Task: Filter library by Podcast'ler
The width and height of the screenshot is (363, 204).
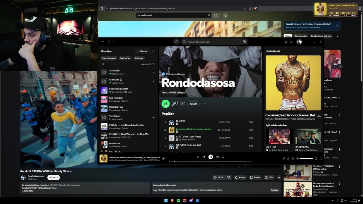Action: [125, 58]
